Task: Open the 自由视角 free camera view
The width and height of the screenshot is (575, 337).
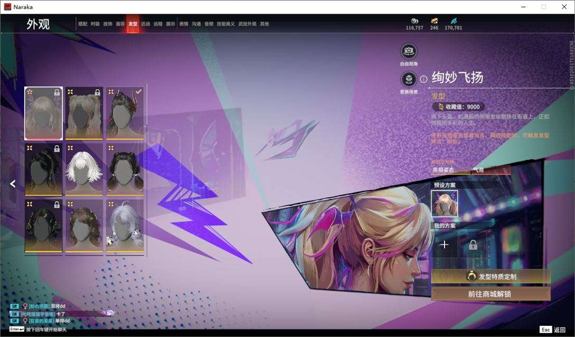Action: click(409, 51)
